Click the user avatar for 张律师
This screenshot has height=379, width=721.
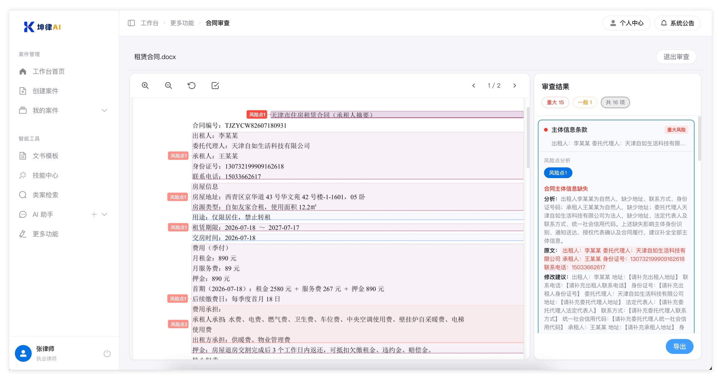point(23,353)
